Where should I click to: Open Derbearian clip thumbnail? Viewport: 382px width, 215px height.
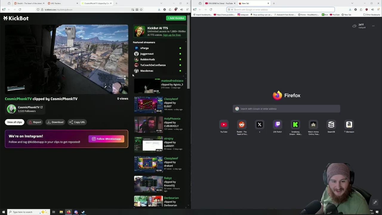pos(148,201)
